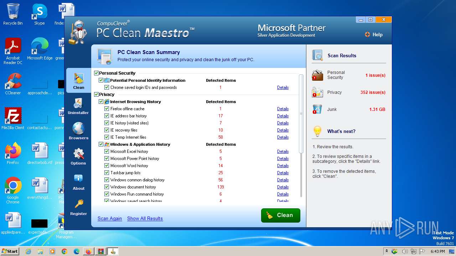Click the 352 issue(s) Privacy count
The width and height of the screenshot is (456, 256).
[373, 92]
